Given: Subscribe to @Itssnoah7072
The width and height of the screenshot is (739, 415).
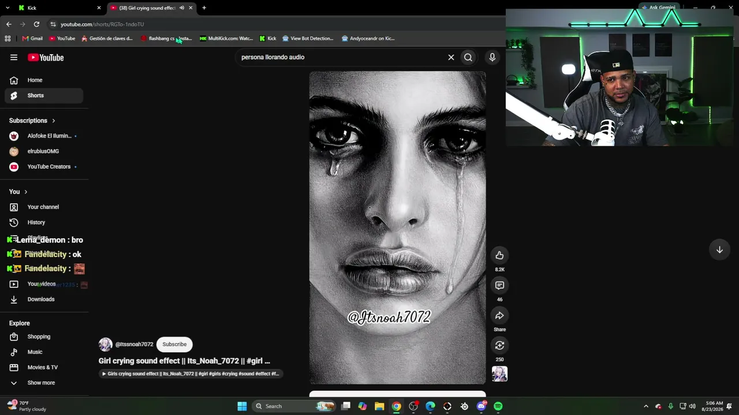Looking at the screenshot, I should click(174, 344).
